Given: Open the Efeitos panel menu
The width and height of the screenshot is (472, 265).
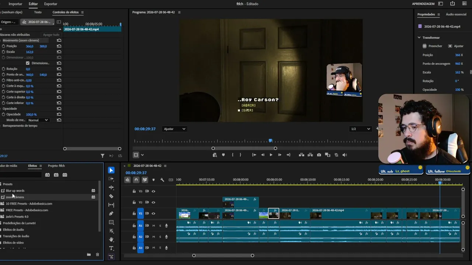Looking at the screenshot, I should [41, 166].
